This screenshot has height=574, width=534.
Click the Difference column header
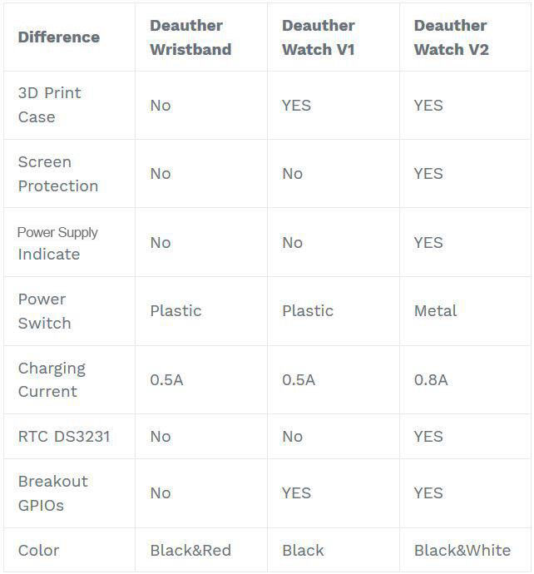(x=58, y=37)
